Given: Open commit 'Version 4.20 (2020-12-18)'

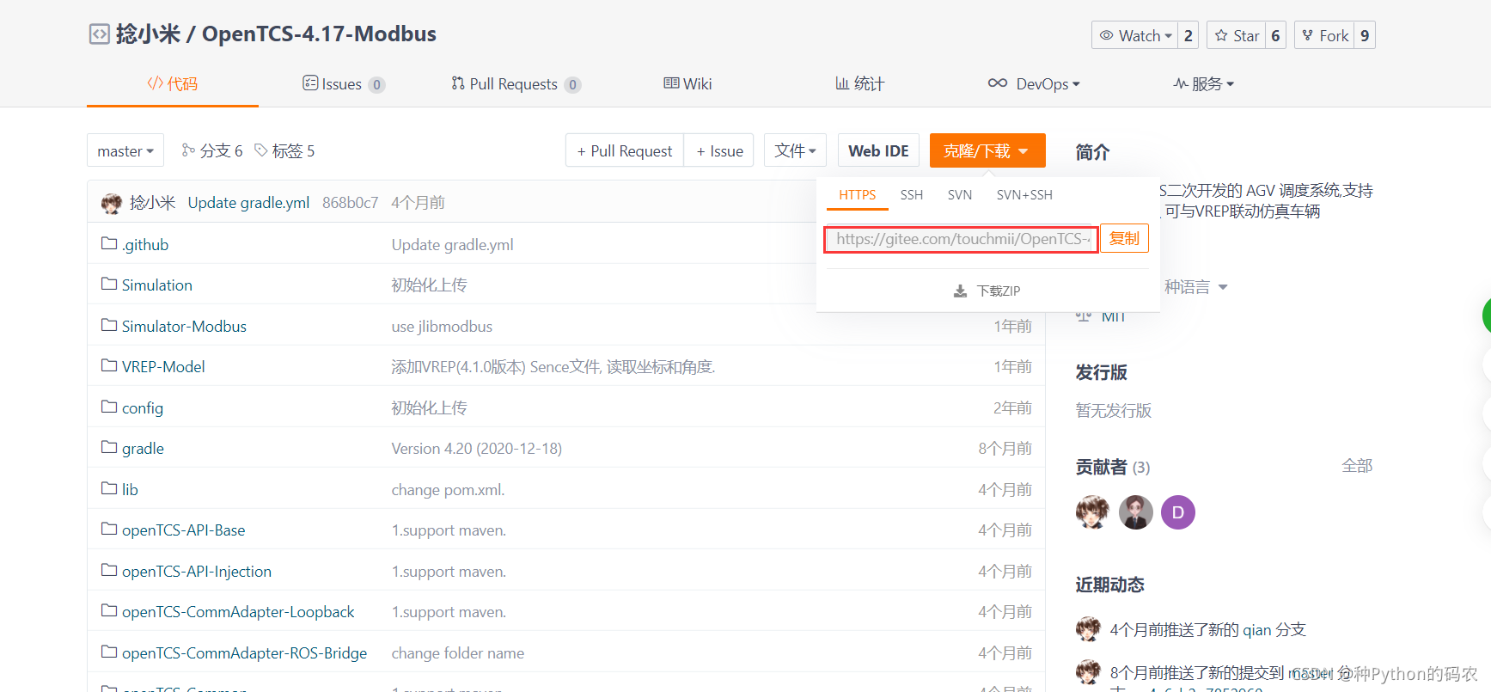Looking at the screenshot, I should [477, 448].
